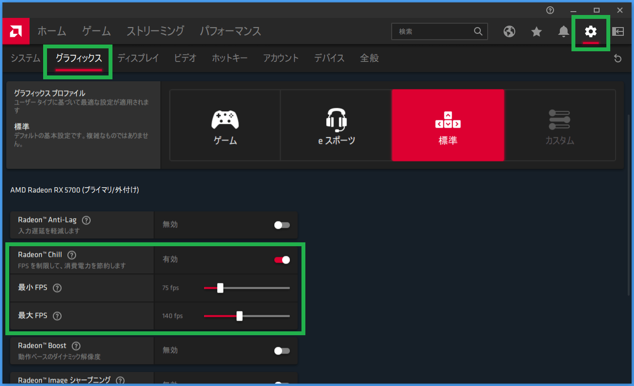Show help for 最小 FPS
Viewport: 634px width, 386px height.
57,288
